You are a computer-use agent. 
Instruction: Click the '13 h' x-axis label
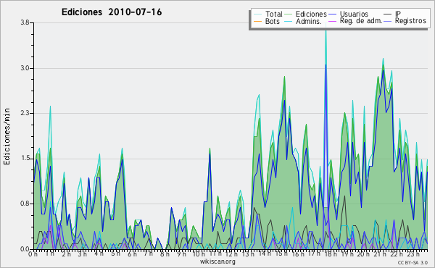[x=248, y=254]
